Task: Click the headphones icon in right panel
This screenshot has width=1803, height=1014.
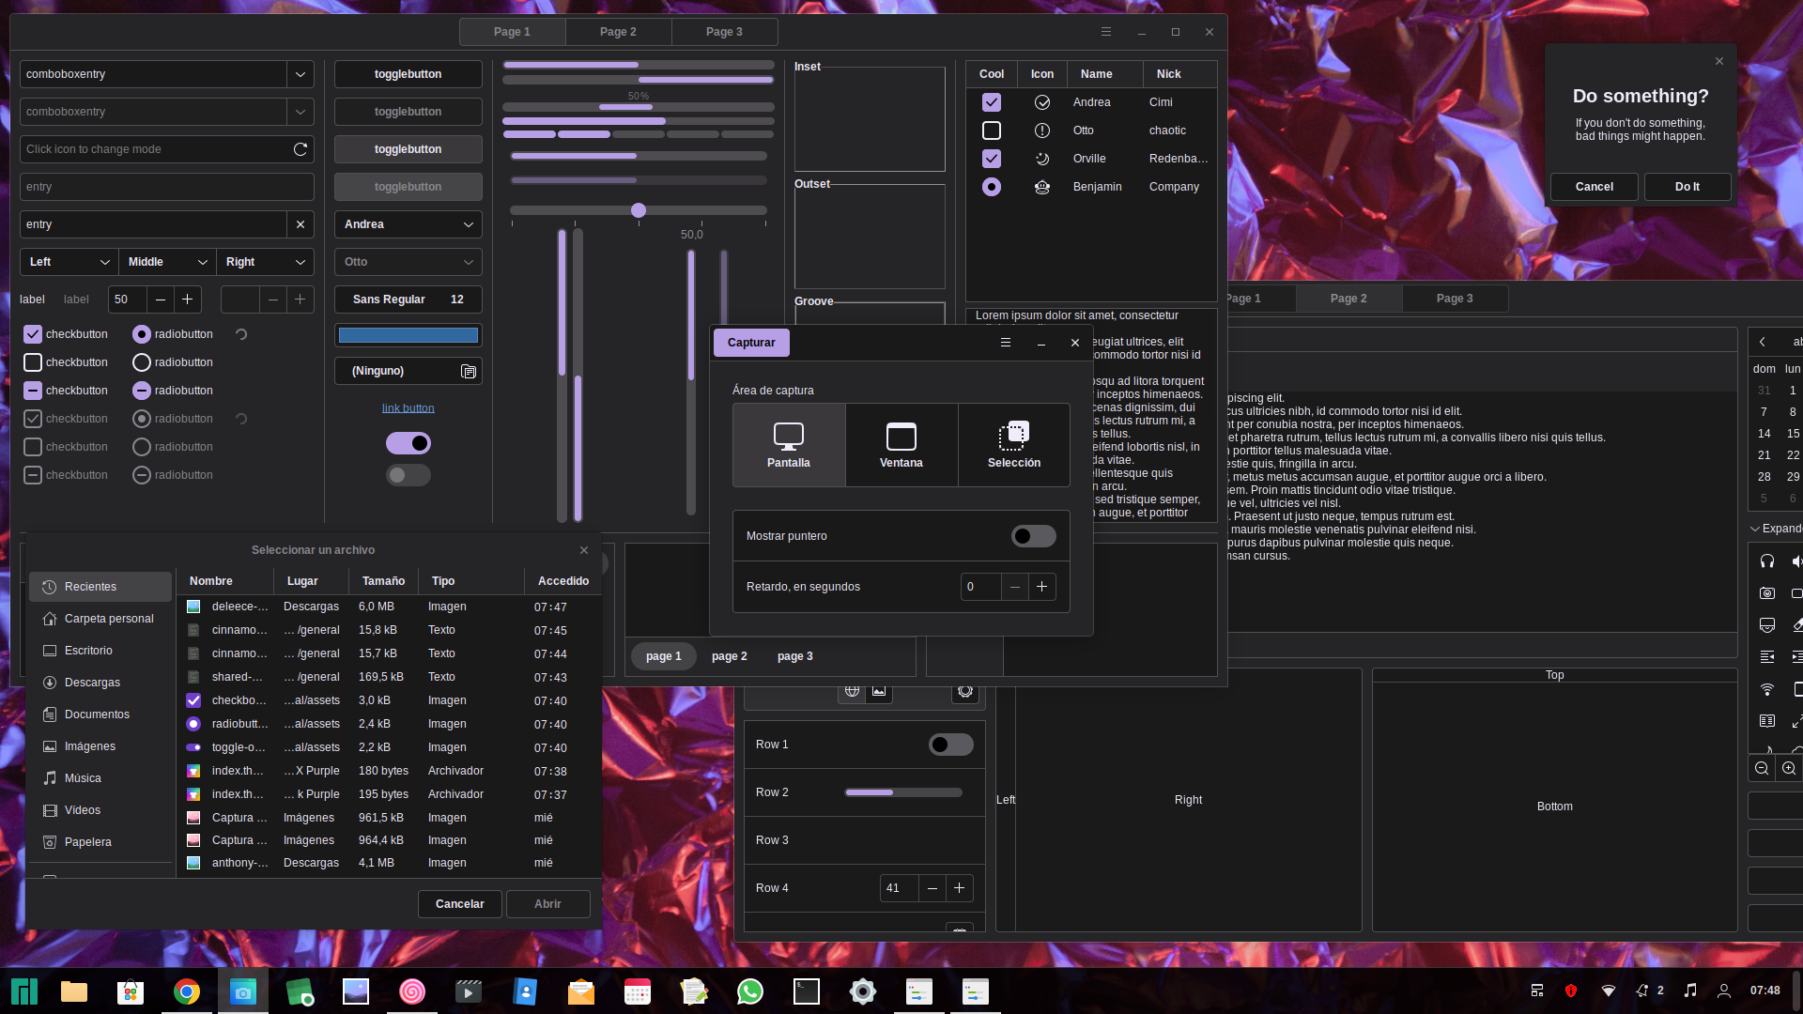Action: 1767,561
